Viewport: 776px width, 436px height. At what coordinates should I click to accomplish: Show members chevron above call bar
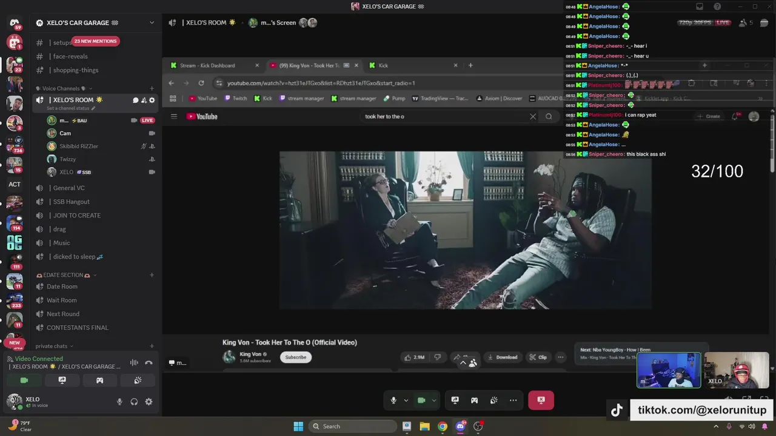(x=463, y=363)
